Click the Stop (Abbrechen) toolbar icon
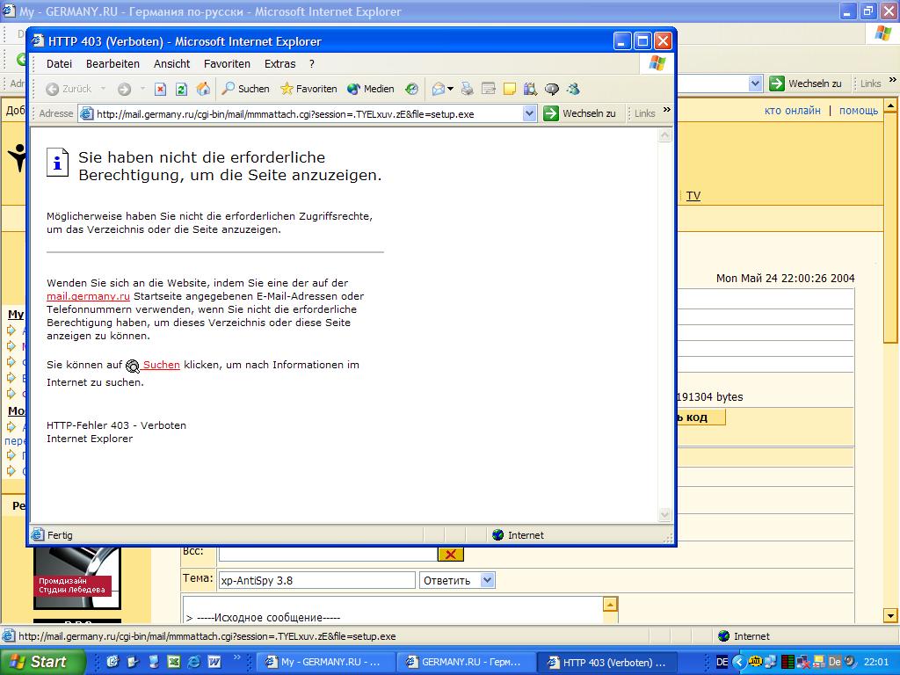 pyautogui.click(x=161, y=89)
